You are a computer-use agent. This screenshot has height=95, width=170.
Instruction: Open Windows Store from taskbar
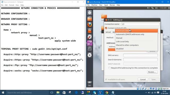click(x=64, y=93)
